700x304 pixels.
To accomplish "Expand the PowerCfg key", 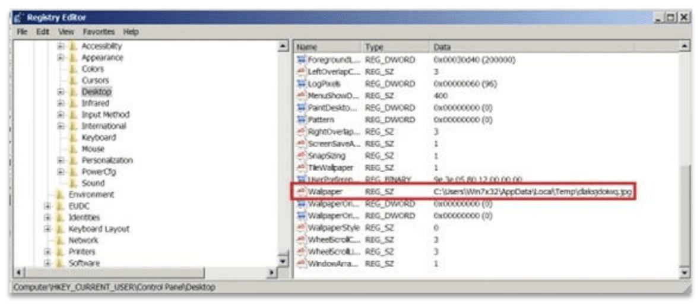I will point(61,172).
